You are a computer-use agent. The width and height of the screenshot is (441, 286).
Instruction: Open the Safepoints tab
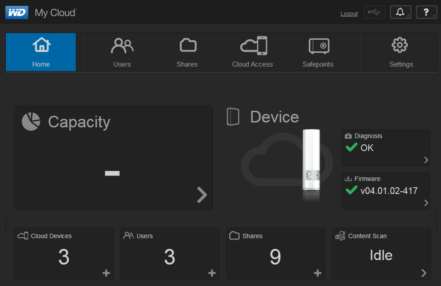(x=318, y=52)
